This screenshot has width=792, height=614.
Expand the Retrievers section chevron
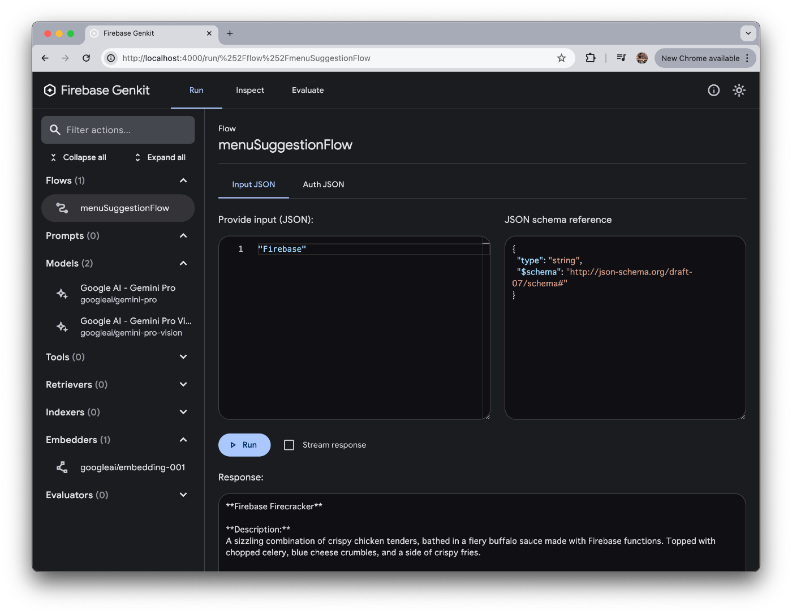coord(183,384)
